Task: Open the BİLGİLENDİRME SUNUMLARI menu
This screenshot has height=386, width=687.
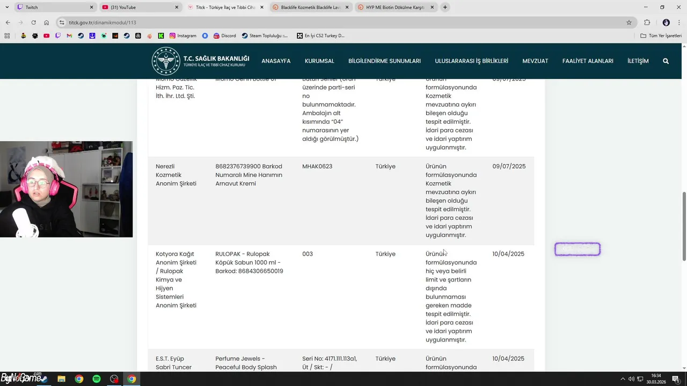Action: pyautogui.click(x=384, y=61)
